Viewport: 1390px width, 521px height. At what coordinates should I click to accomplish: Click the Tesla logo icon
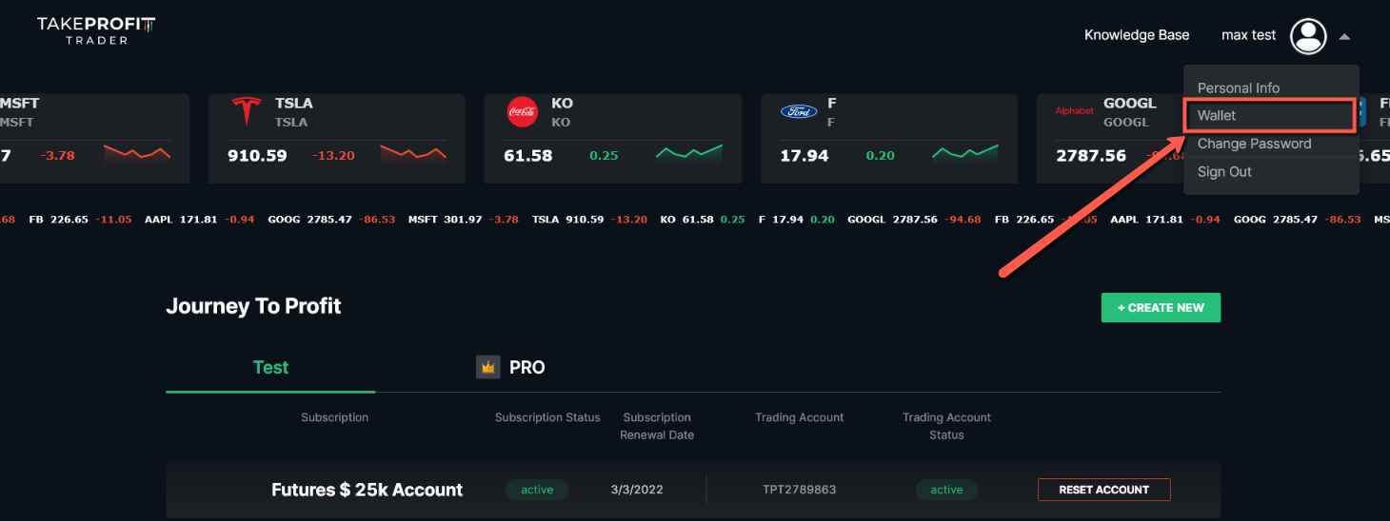(x=247, y=111)
